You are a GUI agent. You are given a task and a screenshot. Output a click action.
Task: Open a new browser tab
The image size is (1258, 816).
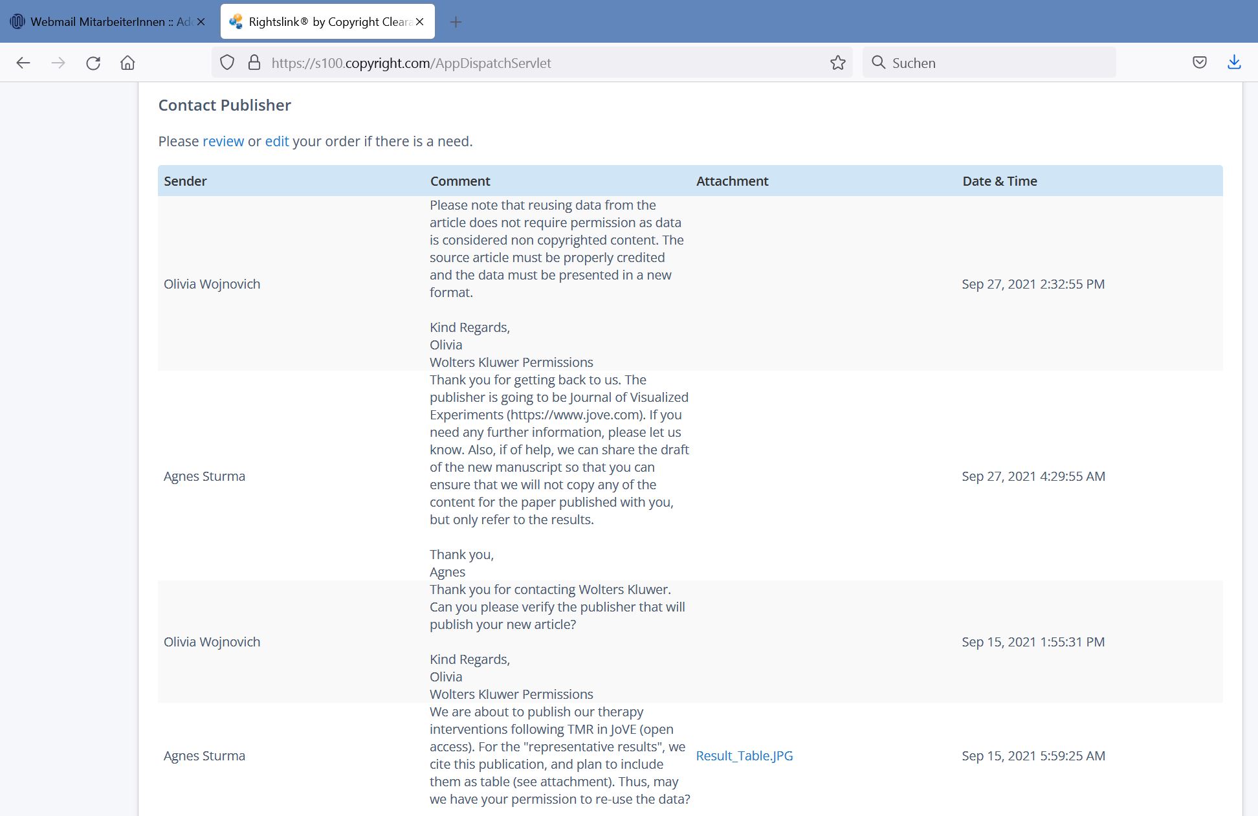(456, 22)
